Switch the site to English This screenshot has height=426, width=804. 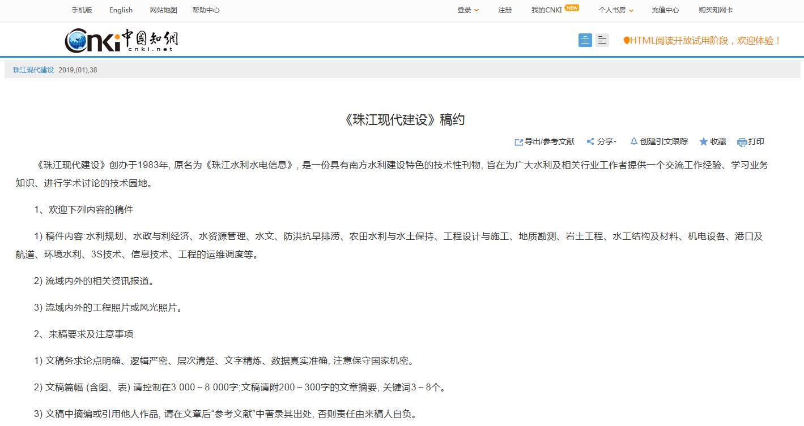(121, 10)
